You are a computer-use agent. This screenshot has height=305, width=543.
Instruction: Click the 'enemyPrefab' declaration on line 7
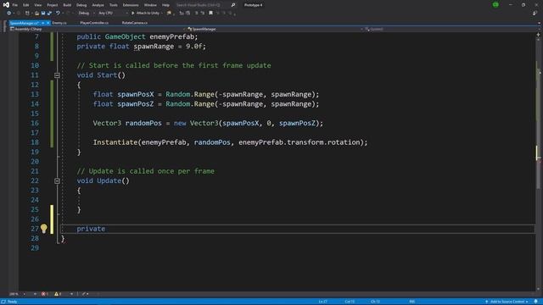[171, 36]
